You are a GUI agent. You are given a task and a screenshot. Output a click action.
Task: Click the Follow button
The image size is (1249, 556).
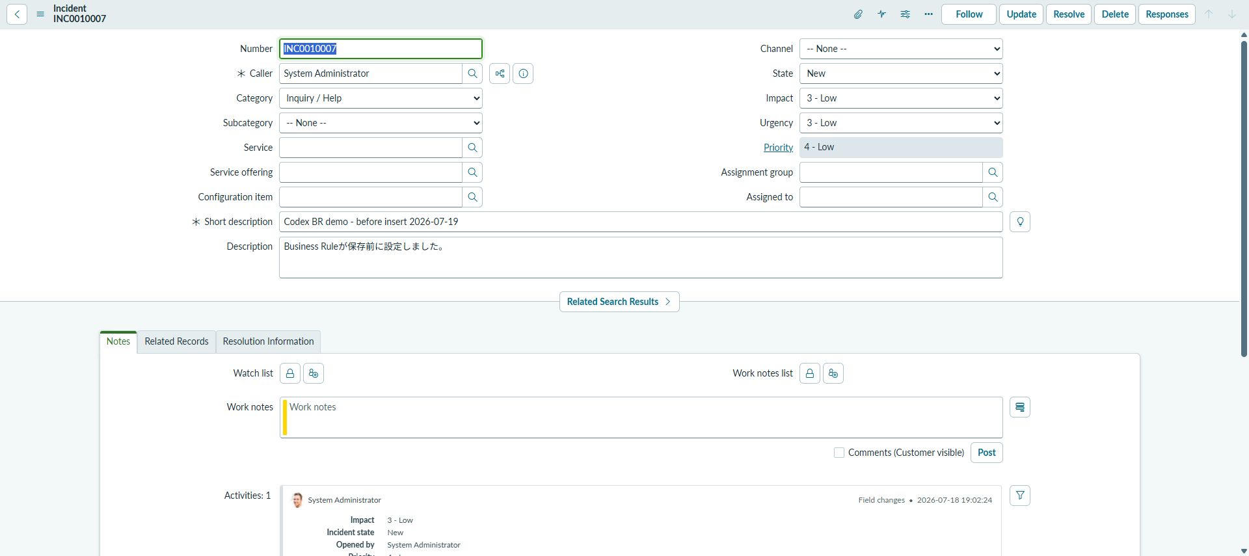click(969, 14)
